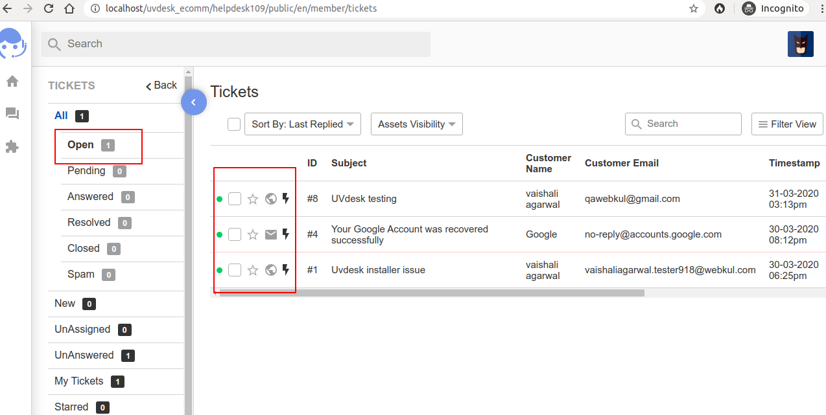Open the chat bubbles sidebar icon
The width and height of the screenshot is (826, 415).
[12, 114]
